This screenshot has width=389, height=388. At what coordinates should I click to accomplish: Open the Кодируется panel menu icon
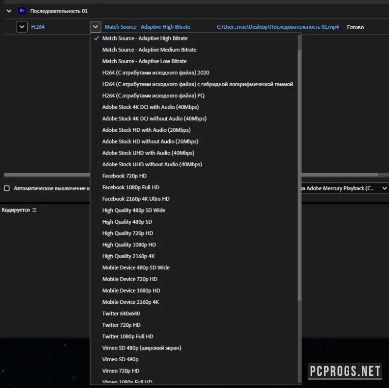point(34,210)
